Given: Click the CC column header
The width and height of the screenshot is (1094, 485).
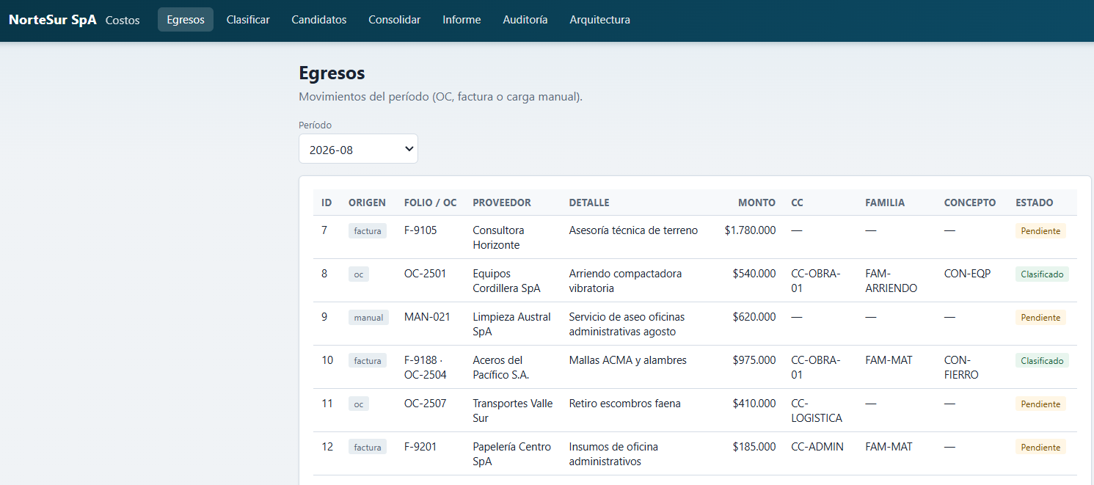Looking at the screenshot, I should coord(798,203).
